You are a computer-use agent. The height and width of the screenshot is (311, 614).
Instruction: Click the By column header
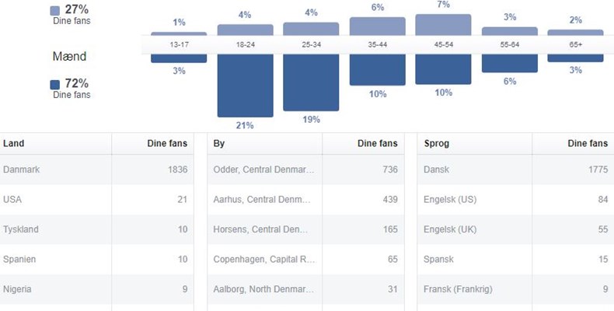[219, 144]
